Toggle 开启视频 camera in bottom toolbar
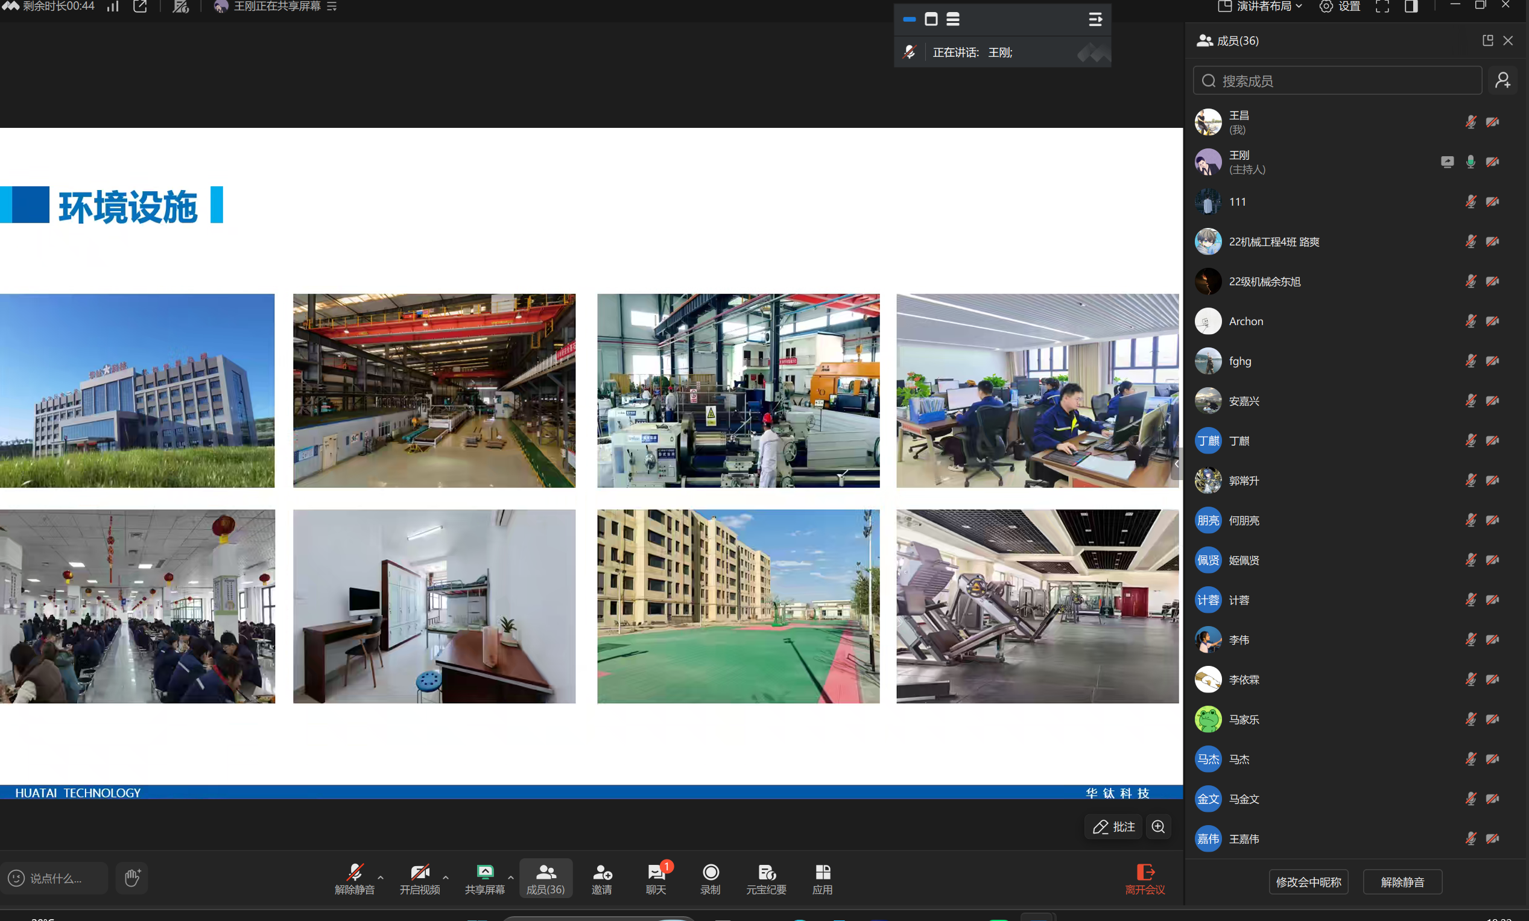This screenshot has height=921, width=1529. pyautogui.click(x=420, y=879)
